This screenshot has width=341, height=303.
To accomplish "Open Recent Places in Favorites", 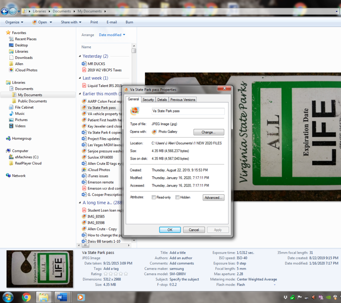I will 26,39.
